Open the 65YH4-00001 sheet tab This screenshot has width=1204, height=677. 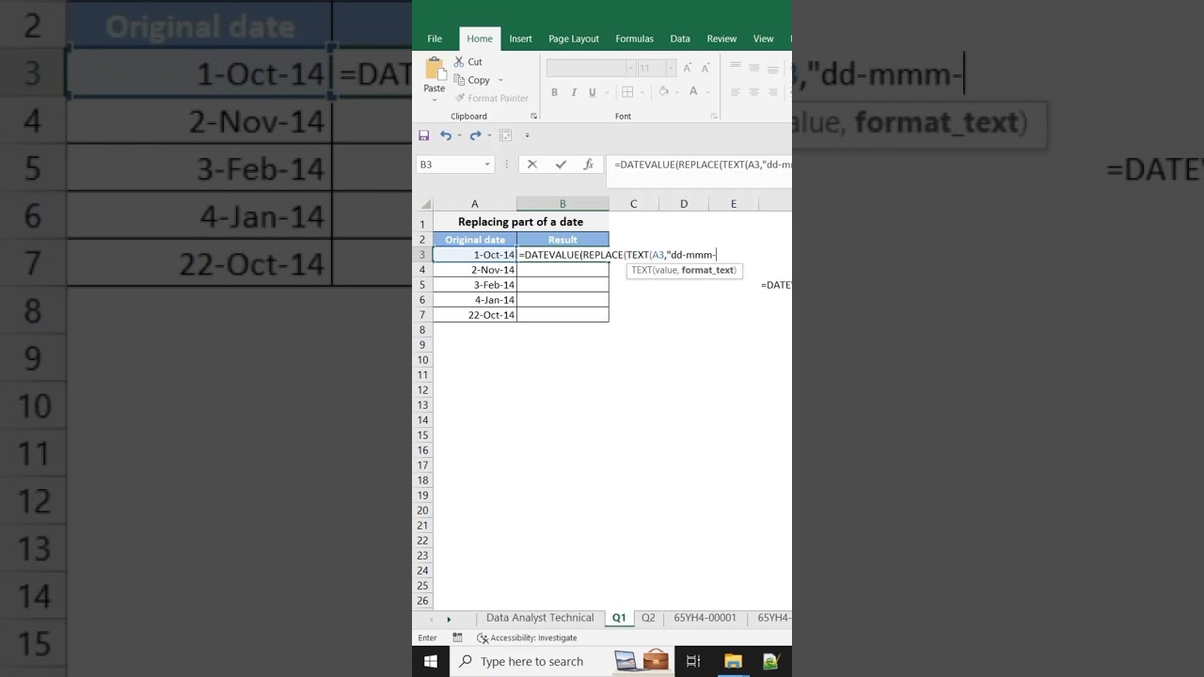[x=705, y=618]
